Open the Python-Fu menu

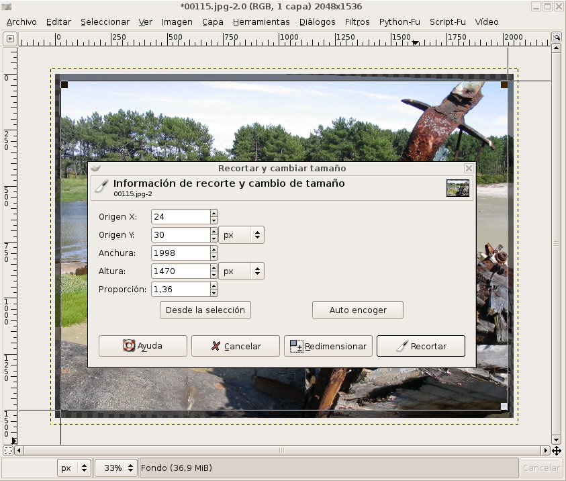click(x=399, y=22)
